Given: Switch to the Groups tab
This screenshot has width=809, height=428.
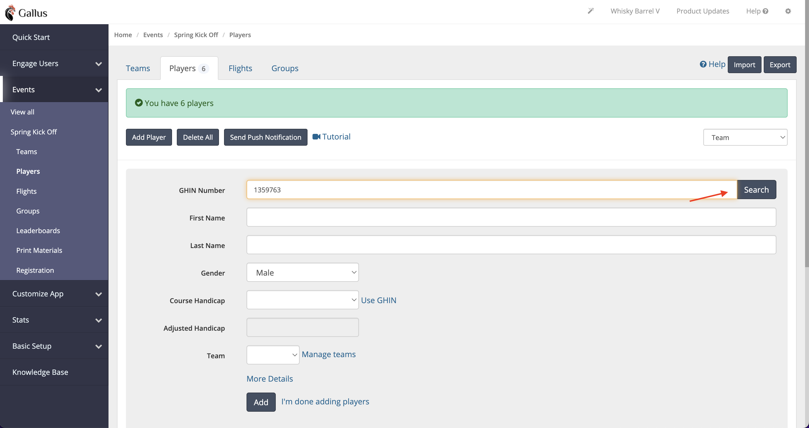Looking at the screenshot, I should tap(285, 68).
